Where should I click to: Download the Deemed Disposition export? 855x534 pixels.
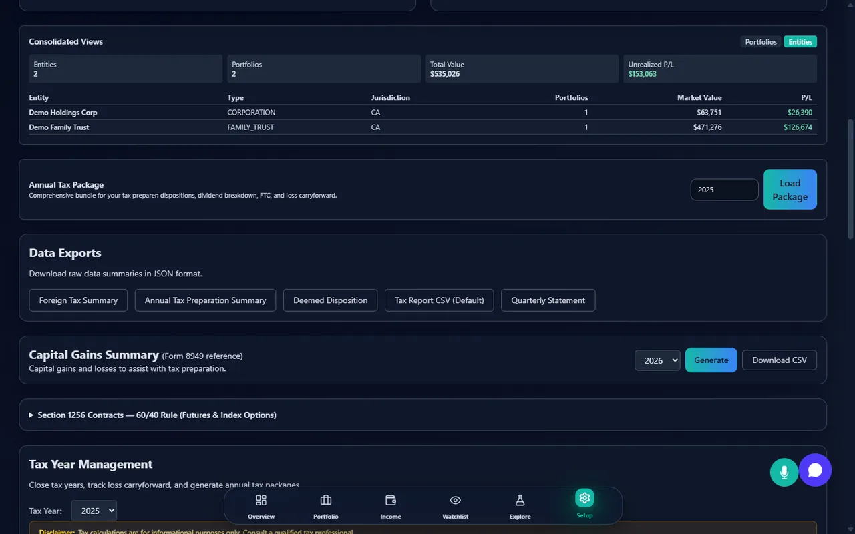point(330,300)
